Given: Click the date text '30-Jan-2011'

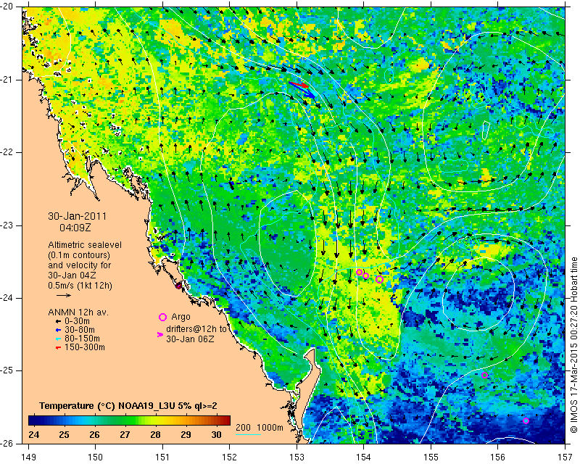Looking at the screenshot, I should click(x=78, y=216).
